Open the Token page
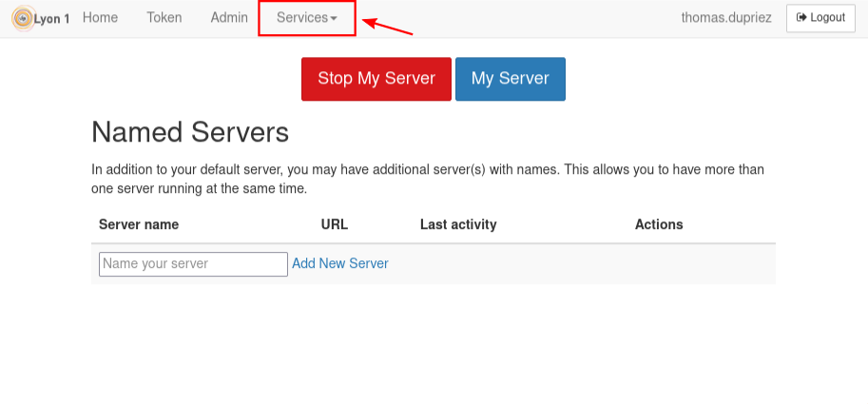This screenshot has width=868, height=404. pos(164,18)
